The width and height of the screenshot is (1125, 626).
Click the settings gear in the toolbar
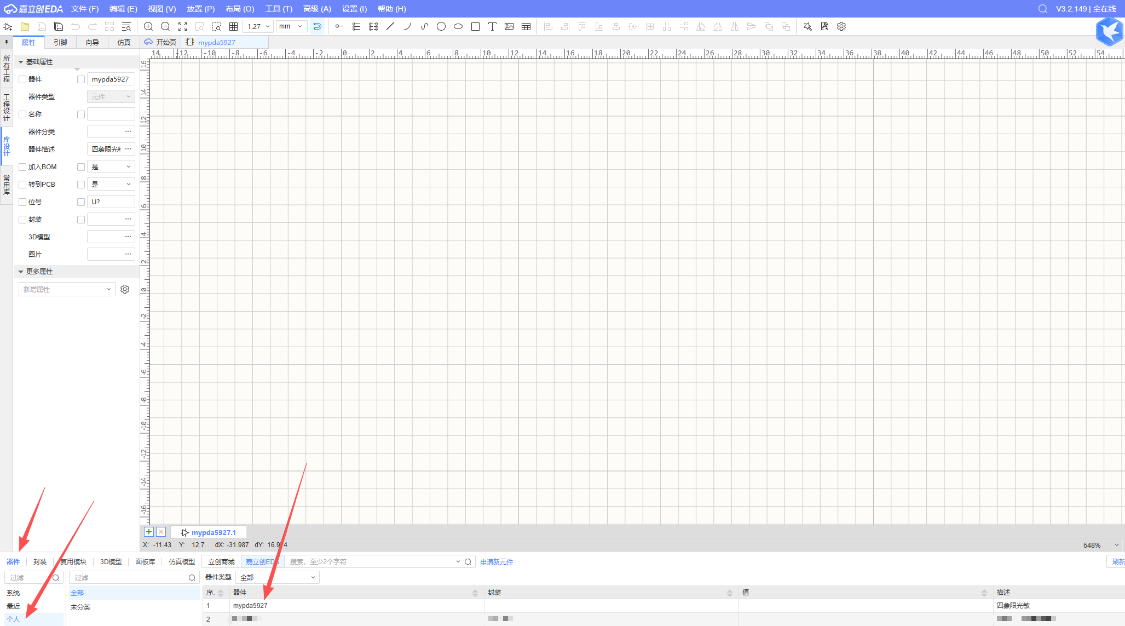click(841, 26)
